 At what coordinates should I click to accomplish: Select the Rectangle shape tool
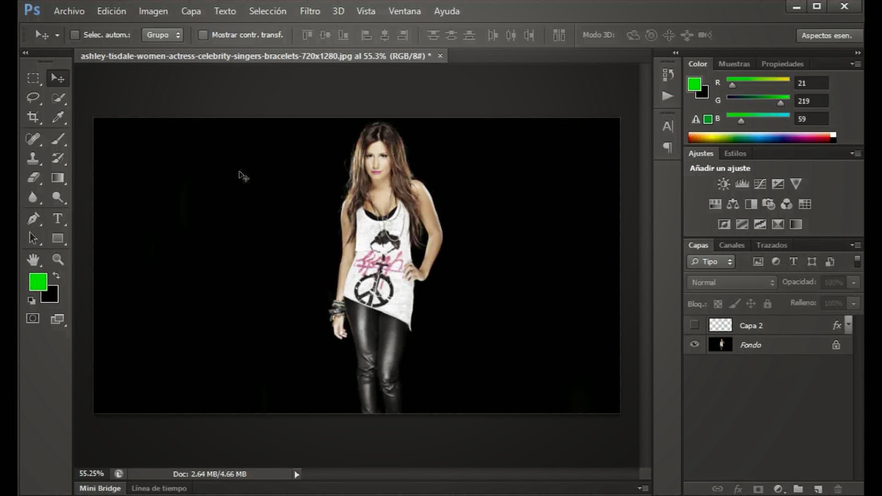(x=57, y=238)
